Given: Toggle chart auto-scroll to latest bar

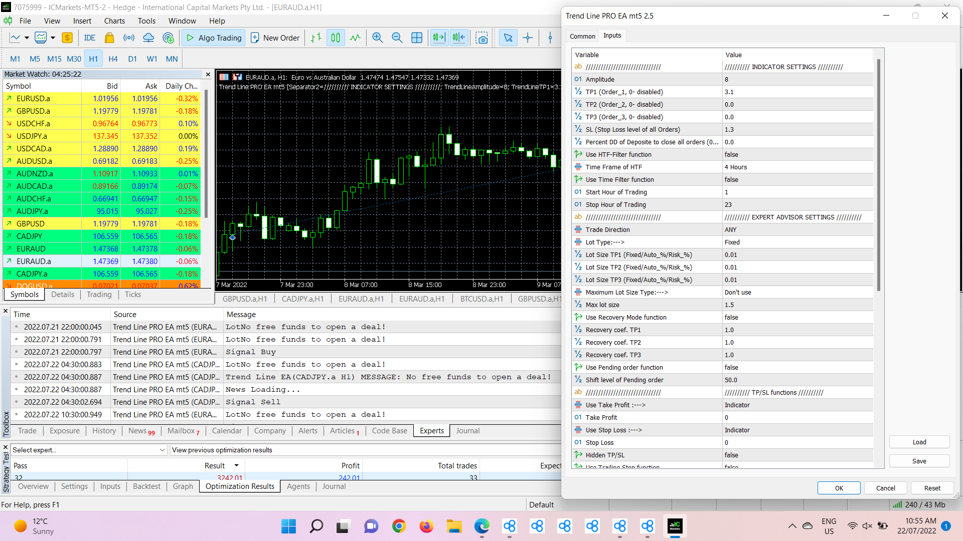Looking at the screenshot, I should (x=439, y=38).
